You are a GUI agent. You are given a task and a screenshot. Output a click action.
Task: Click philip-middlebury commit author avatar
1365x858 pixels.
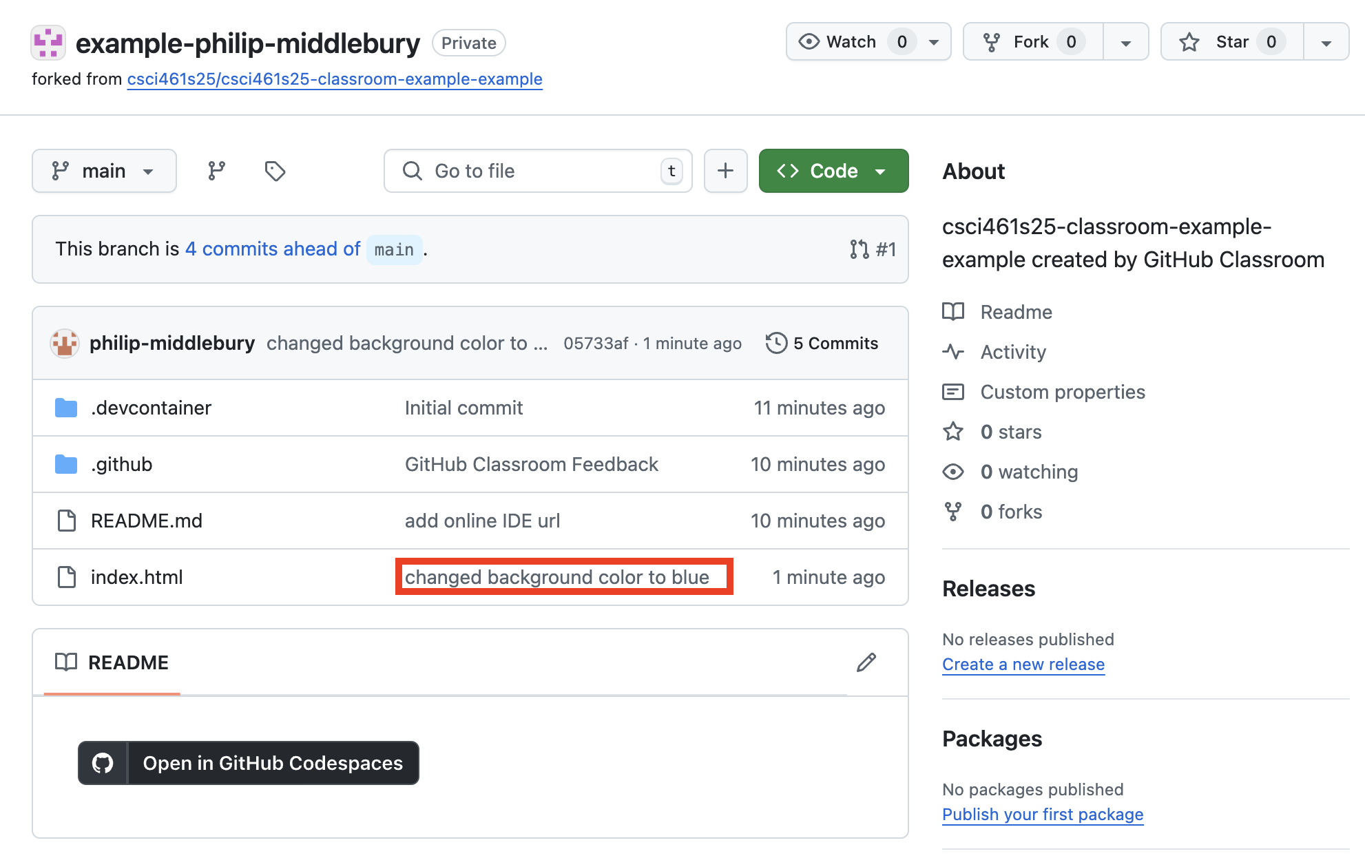[65, 343]
